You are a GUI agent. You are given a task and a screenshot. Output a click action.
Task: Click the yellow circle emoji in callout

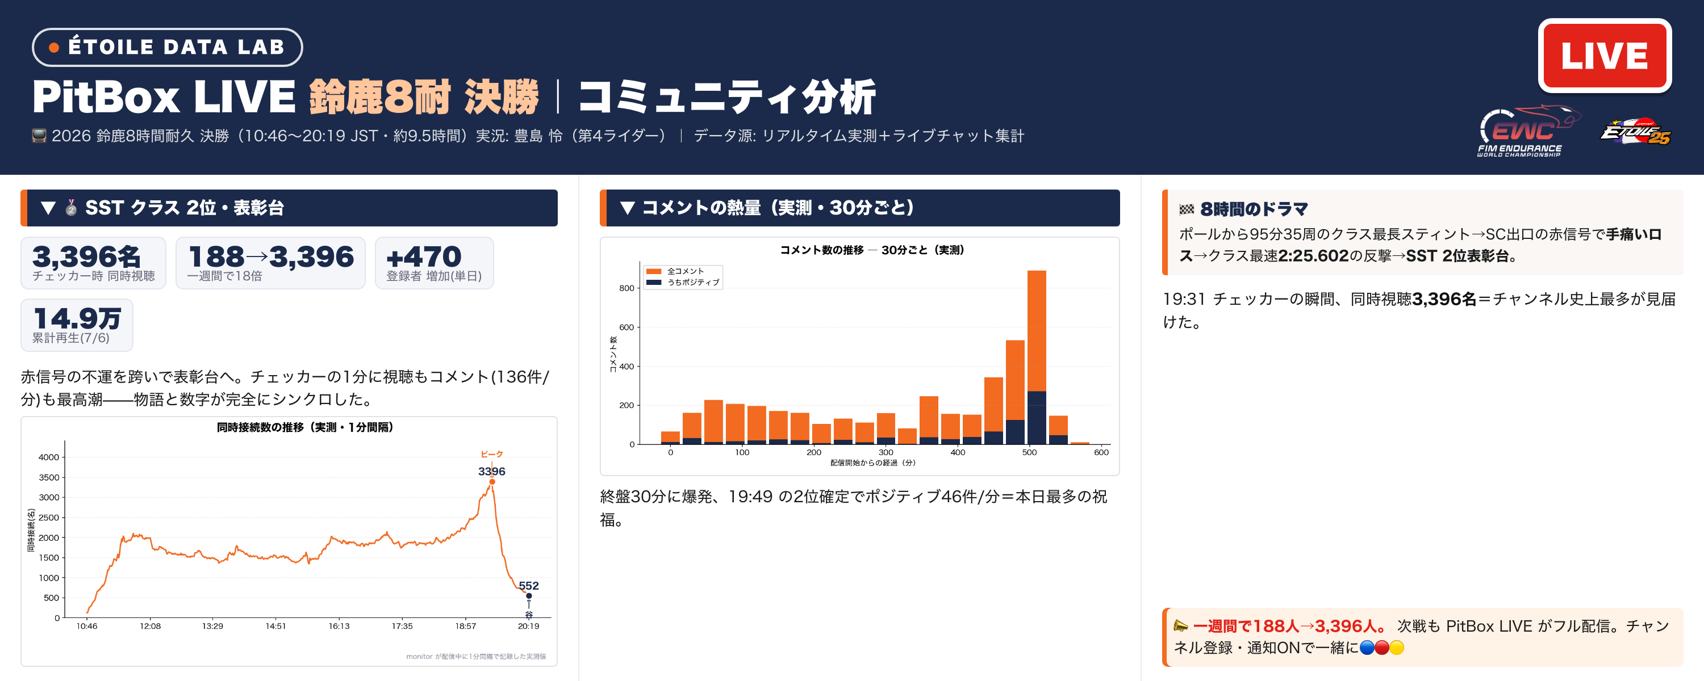[1396, 648]
